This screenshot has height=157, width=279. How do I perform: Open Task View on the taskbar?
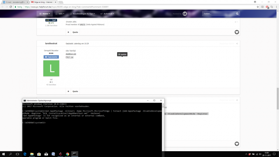(x=17, y=154)
